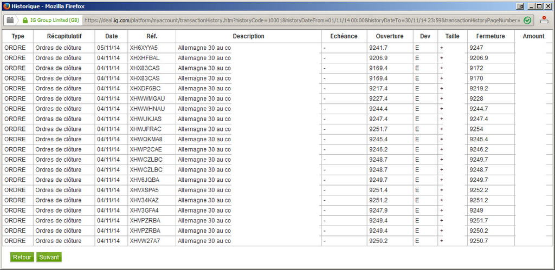555x270 pixels.
Task: Click the Echéance column header
Action: [344, 36]
